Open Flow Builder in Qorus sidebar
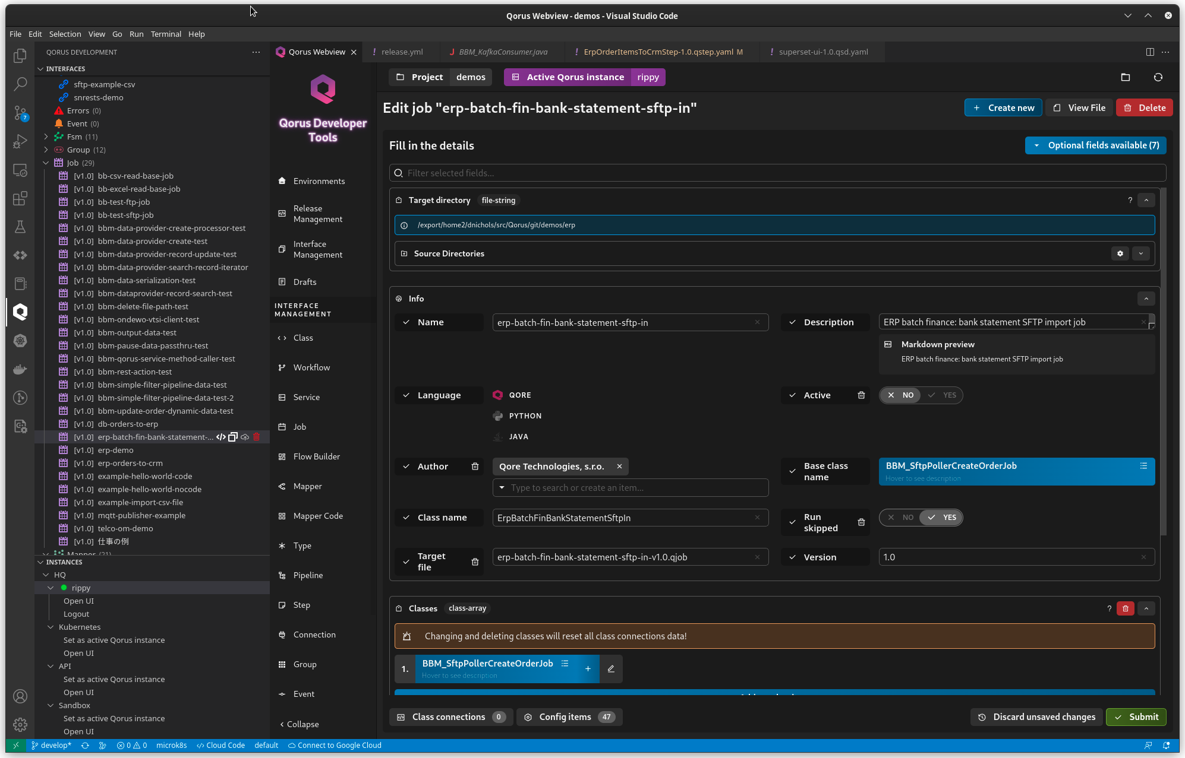1185x758 pixels. (317, 456)
